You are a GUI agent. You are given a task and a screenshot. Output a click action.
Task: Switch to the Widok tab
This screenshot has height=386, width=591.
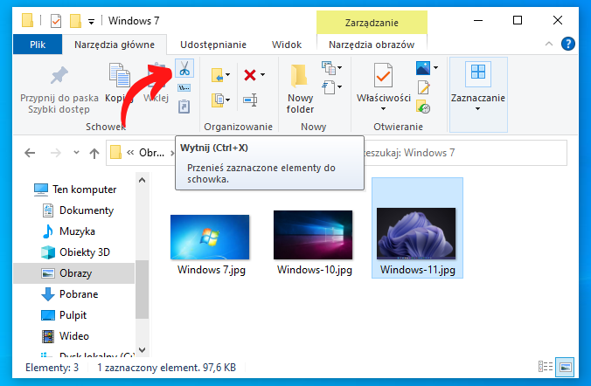pyautogui.click(x=287, y=45)
